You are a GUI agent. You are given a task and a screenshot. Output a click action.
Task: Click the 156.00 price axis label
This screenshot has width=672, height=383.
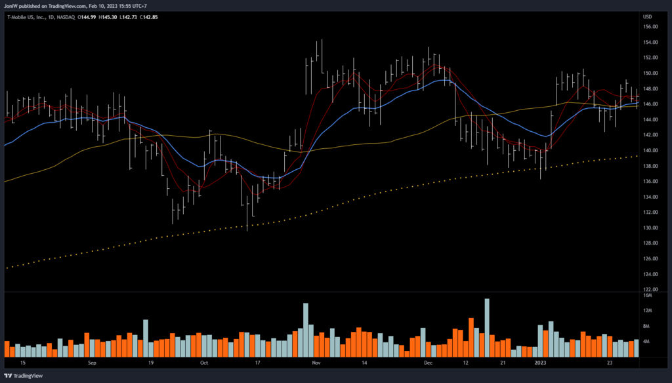(650, 27)
